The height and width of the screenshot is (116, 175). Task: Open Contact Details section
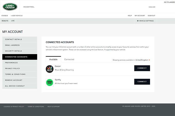click(20, 39)
